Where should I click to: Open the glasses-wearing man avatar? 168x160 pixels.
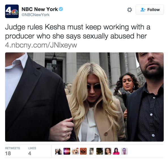124,151
